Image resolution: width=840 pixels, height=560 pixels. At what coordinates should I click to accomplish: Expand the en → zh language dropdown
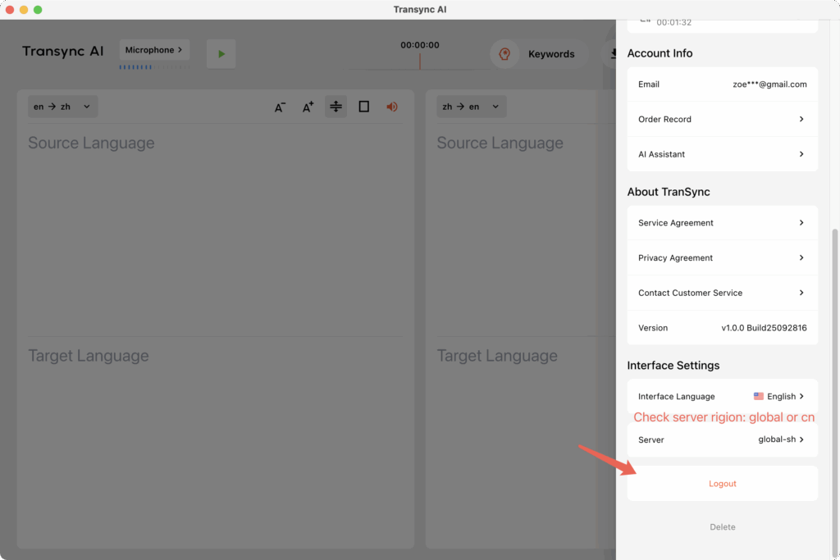(x=62, y=107)
